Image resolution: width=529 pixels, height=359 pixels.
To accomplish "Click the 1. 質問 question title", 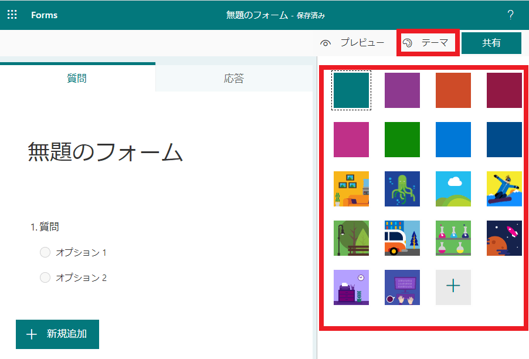I will [45, 227].
